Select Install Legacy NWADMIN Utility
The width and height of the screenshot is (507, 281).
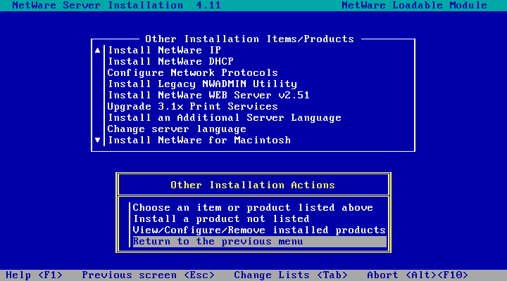pyautogui.click(x=202, y=84)
